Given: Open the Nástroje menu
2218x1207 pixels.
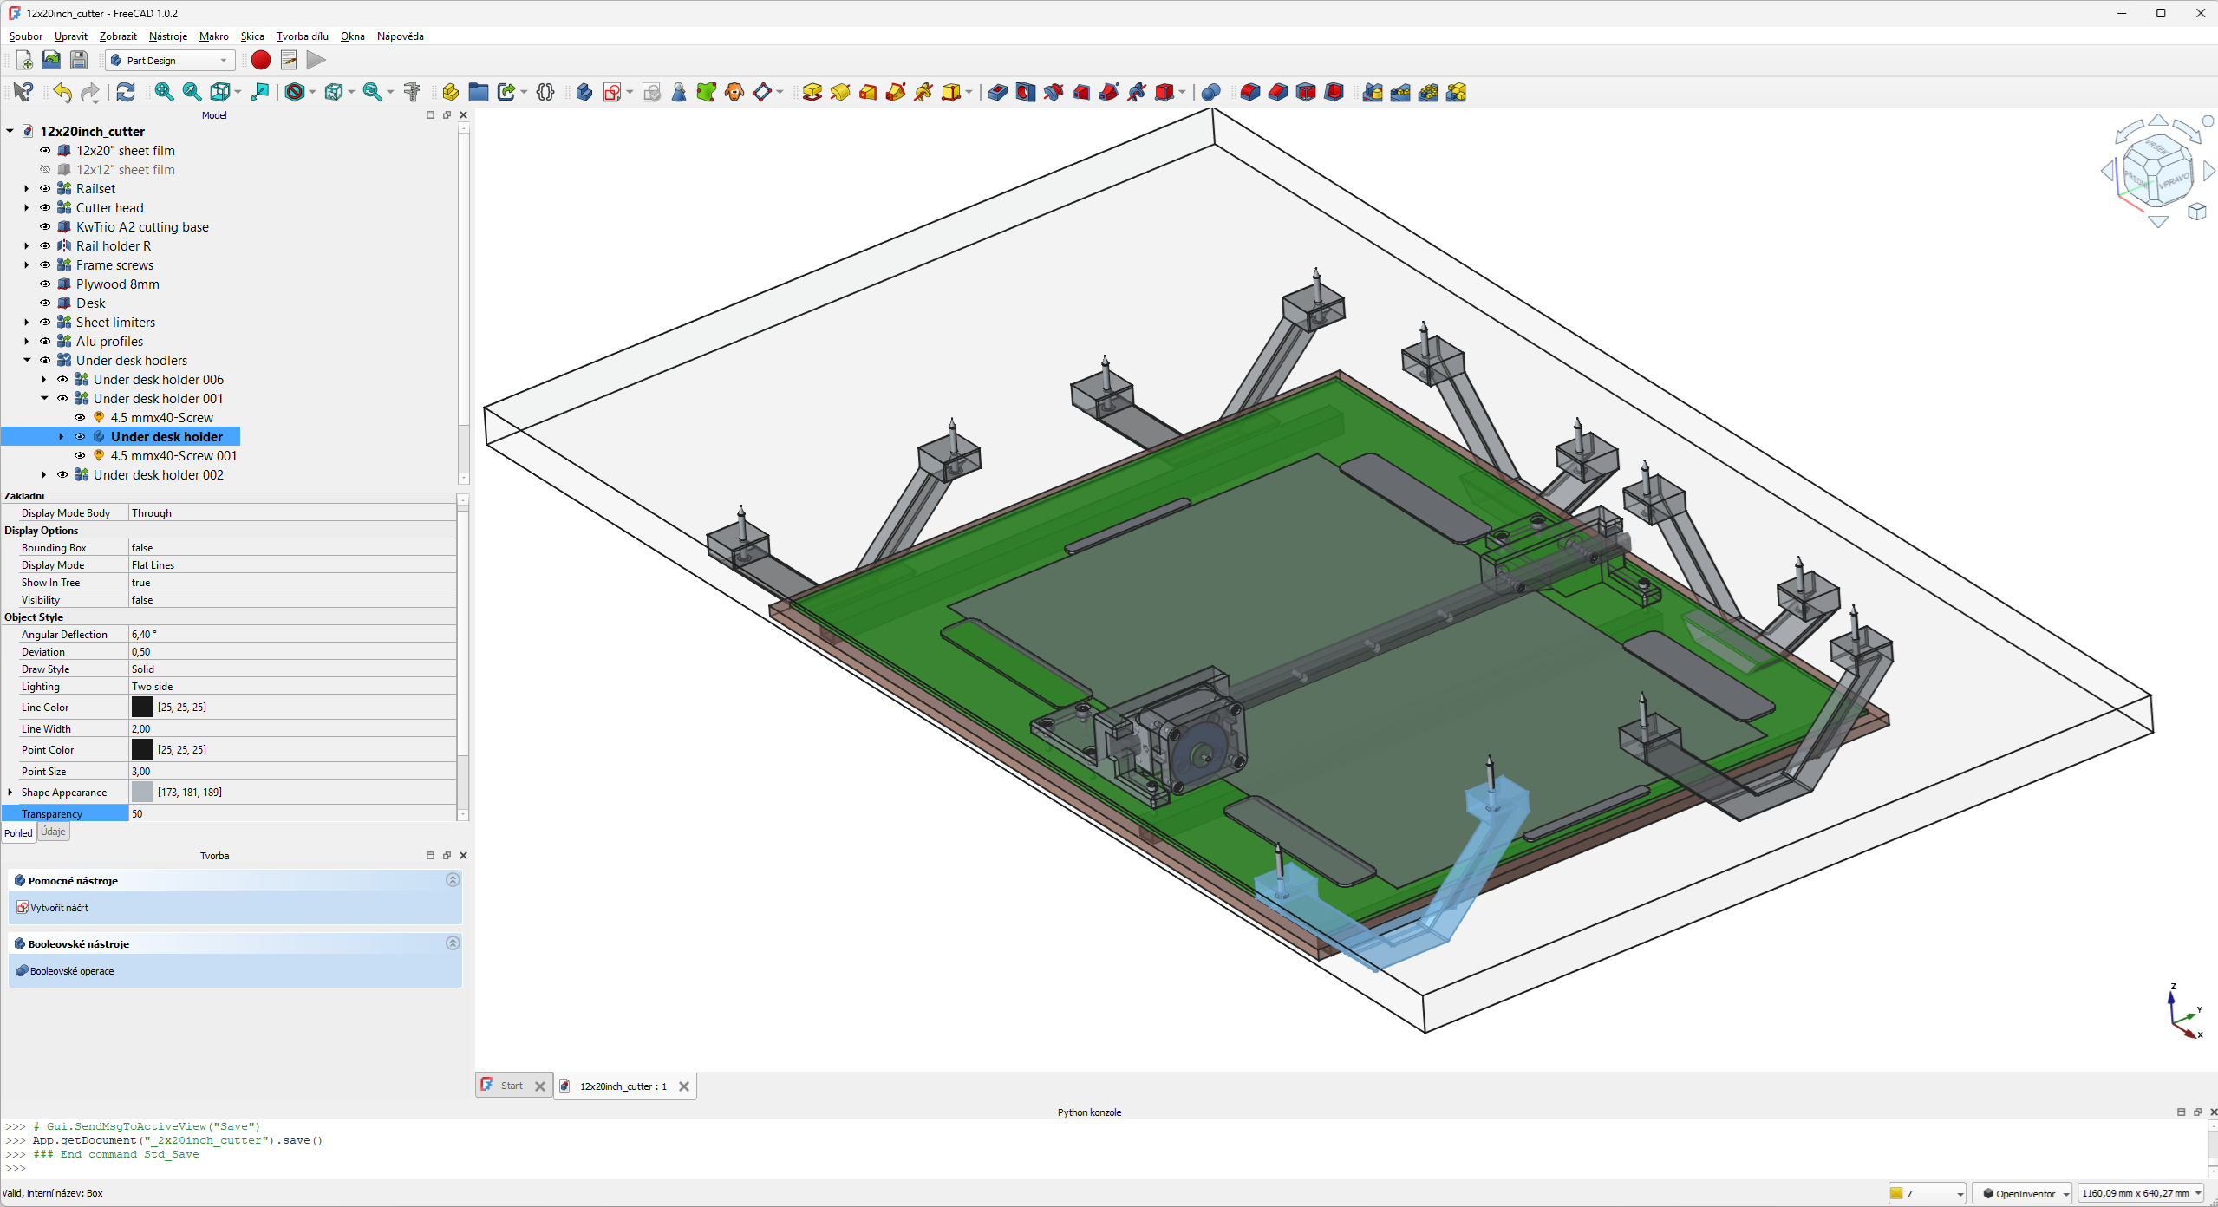Looking at the screenshot, I should coord(167,36).
